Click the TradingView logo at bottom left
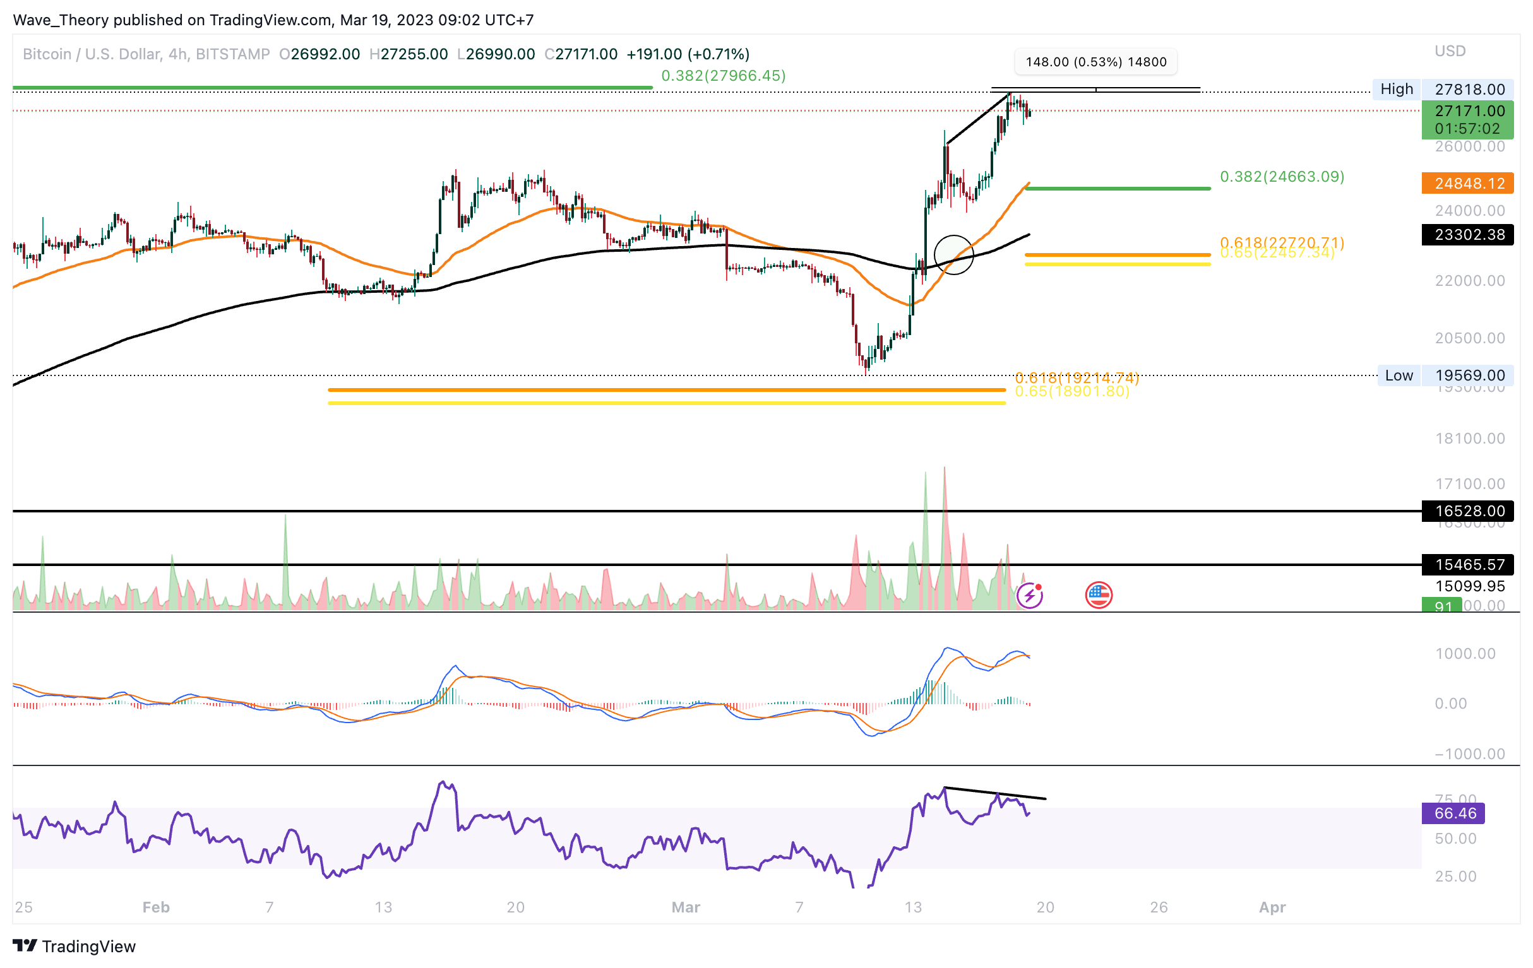 click(x=74, y=946)
